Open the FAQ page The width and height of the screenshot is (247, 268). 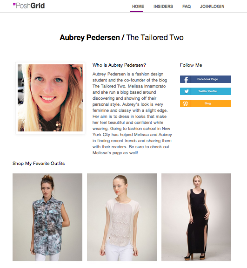pyautogui.click(x=187, y=7)
